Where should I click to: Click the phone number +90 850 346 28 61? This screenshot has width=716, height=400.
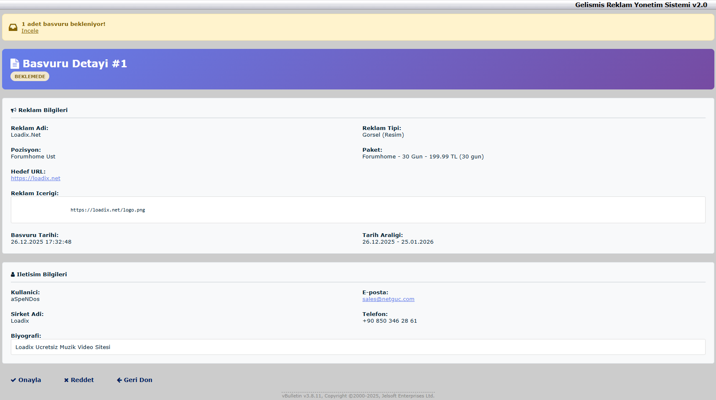(389, 321)
